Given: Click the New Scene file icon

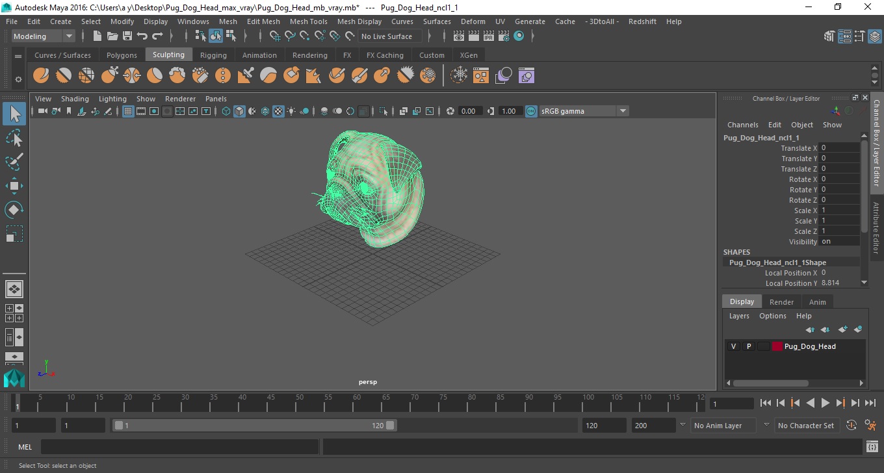Looking at the screenshot, I should tap(97, 36).
